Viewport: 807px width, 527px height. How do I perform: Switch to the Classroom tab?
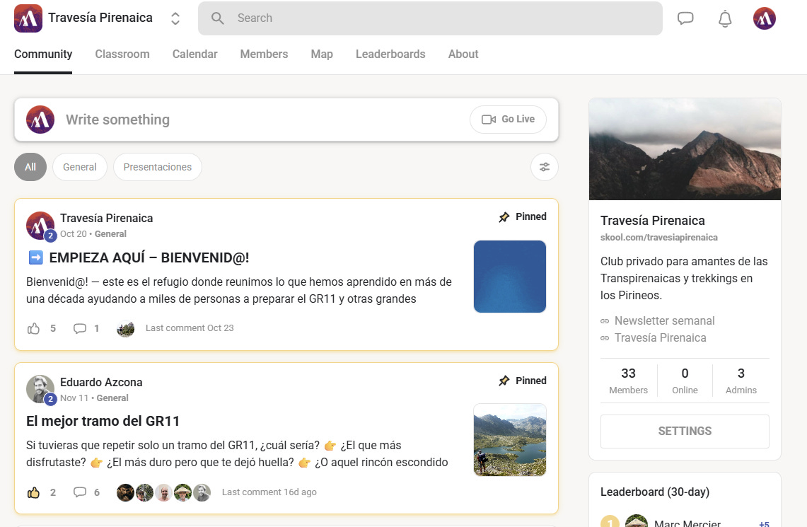pyautogui.click(x=122, y=54)
